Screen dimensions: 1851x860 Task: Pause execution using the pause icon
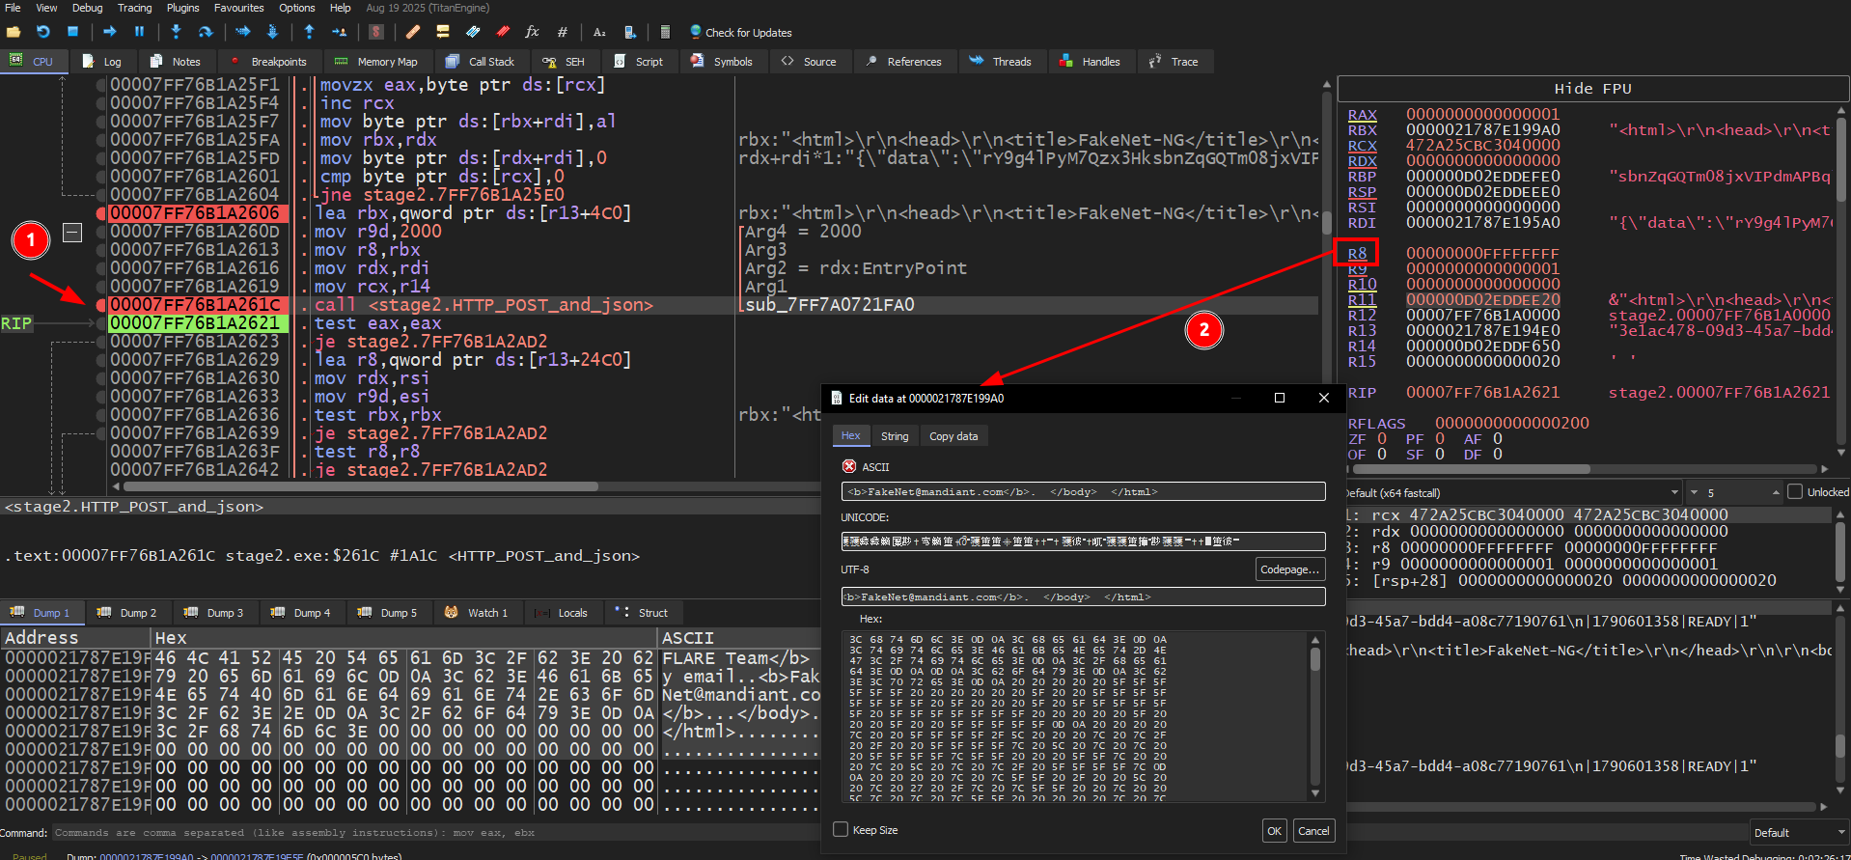pos(139,32)
